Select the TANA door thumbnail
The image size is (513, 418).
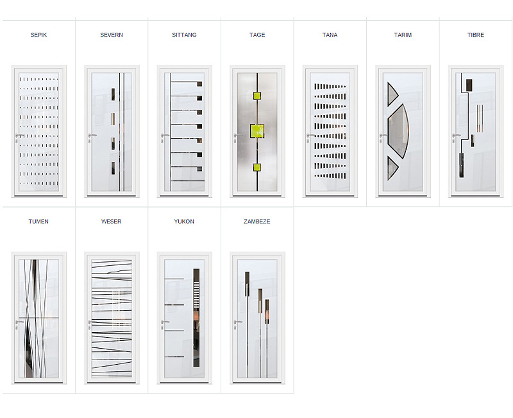[x=330, y=132]
